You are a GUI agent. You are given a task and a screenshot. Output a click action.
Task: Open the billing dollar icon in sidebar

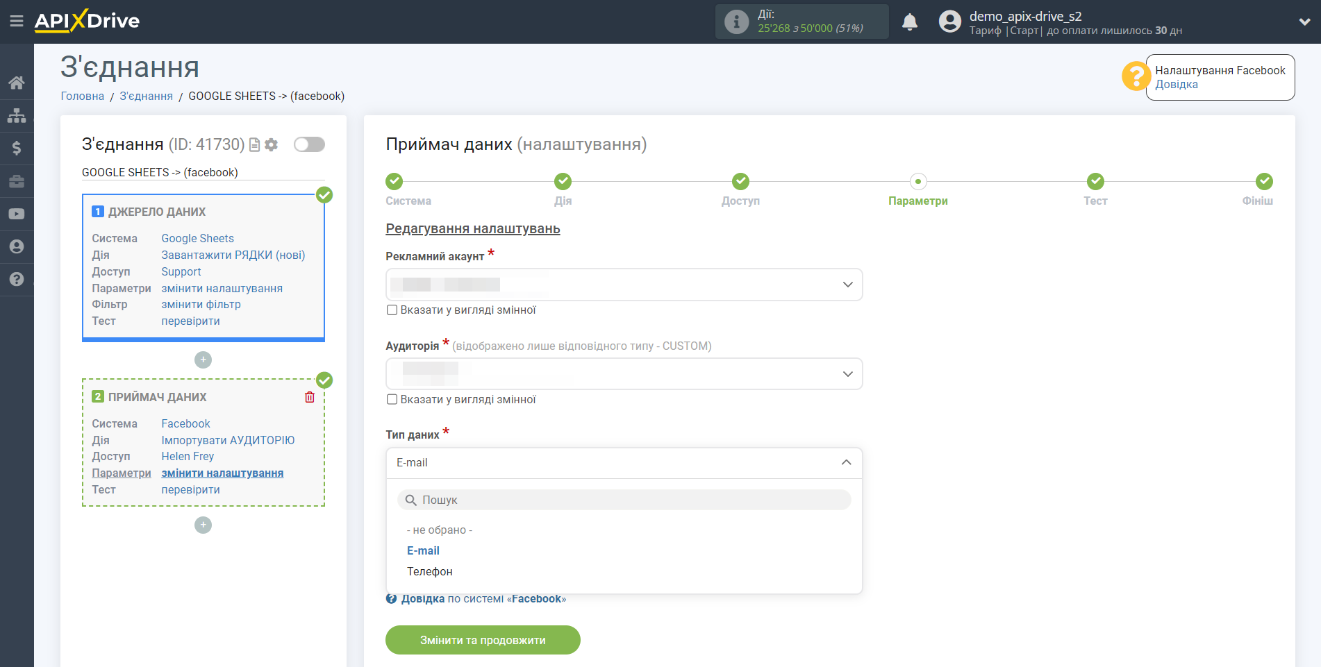17,148
